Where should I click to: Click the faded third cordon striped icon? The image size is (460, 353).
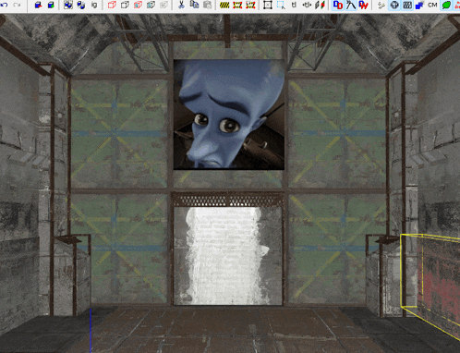tap(250, 5)
